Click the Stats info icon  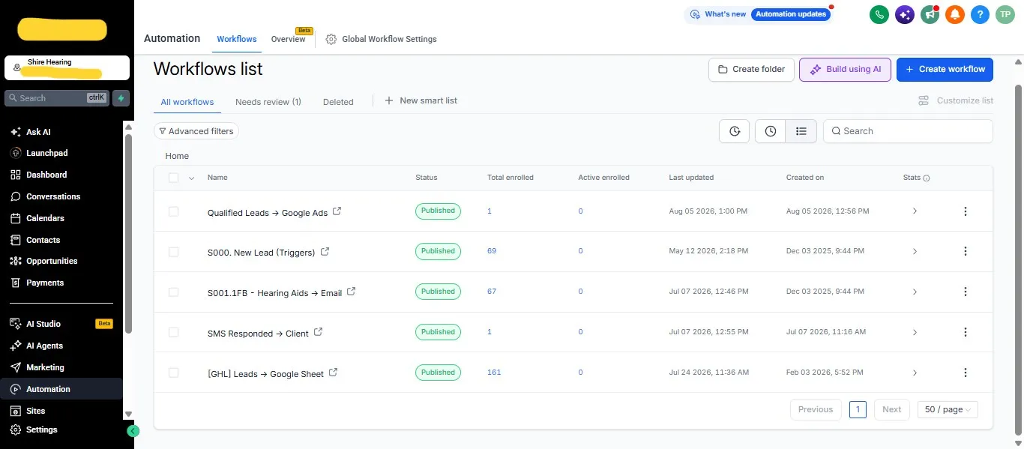[927, 178]
